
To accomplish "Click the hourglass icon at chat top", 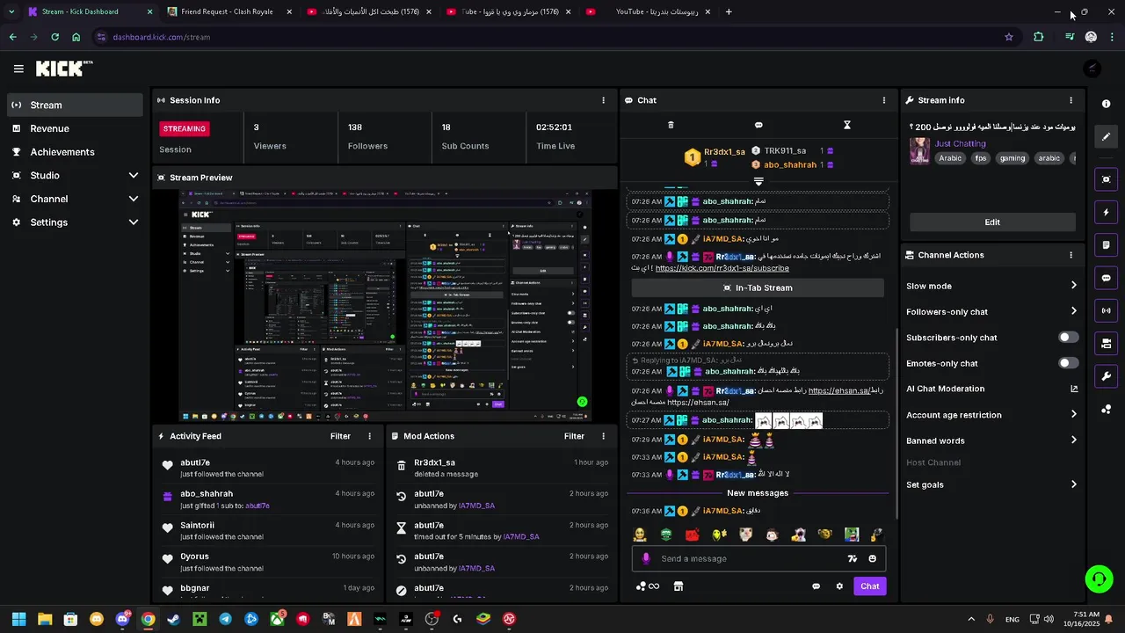I will coord(847,125).
